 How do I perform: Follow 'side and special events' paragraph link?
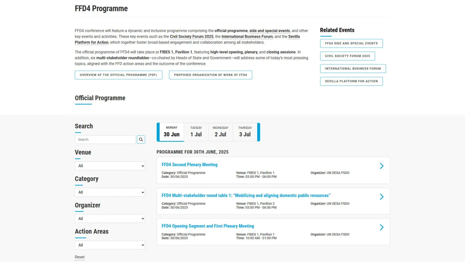point(270,31)
